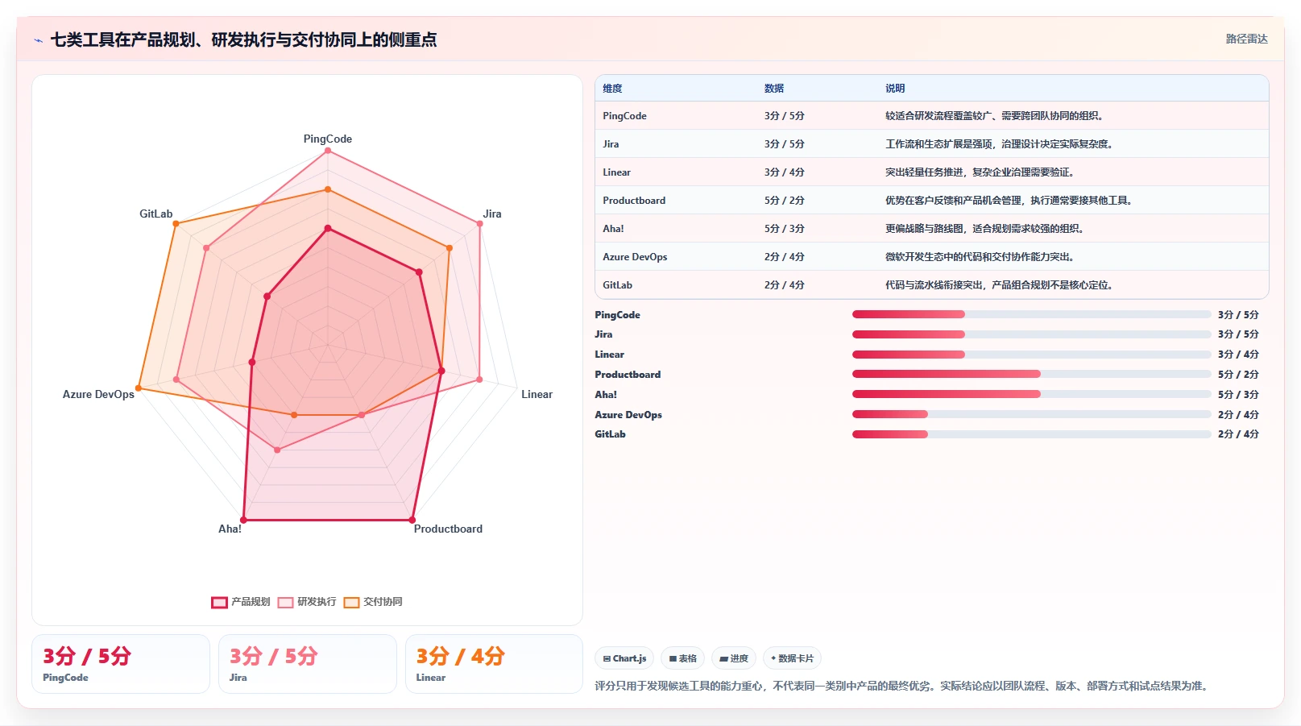
Task: Click the 数据 column header
Action: (774, 89)
